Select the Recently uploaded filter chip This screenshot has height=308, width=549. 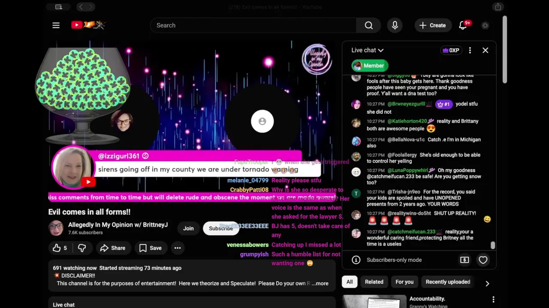448,281
